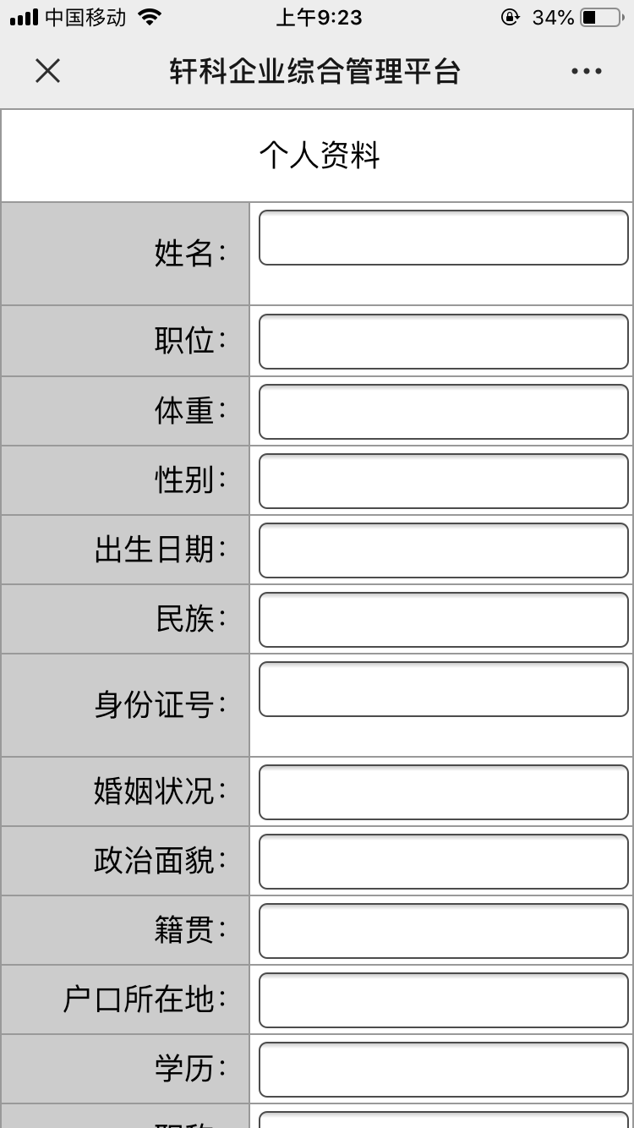This screenshot has height=1128, width=634.
Task: Click the 职位 position input box
Action: [x=443, y=342]
